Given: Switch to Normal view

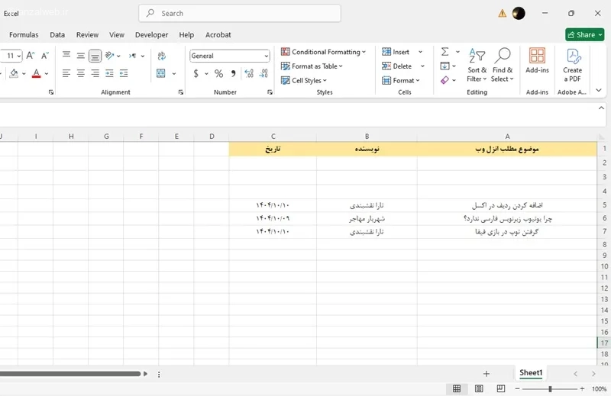Looking at the screenshot, I should click(457, 388).
